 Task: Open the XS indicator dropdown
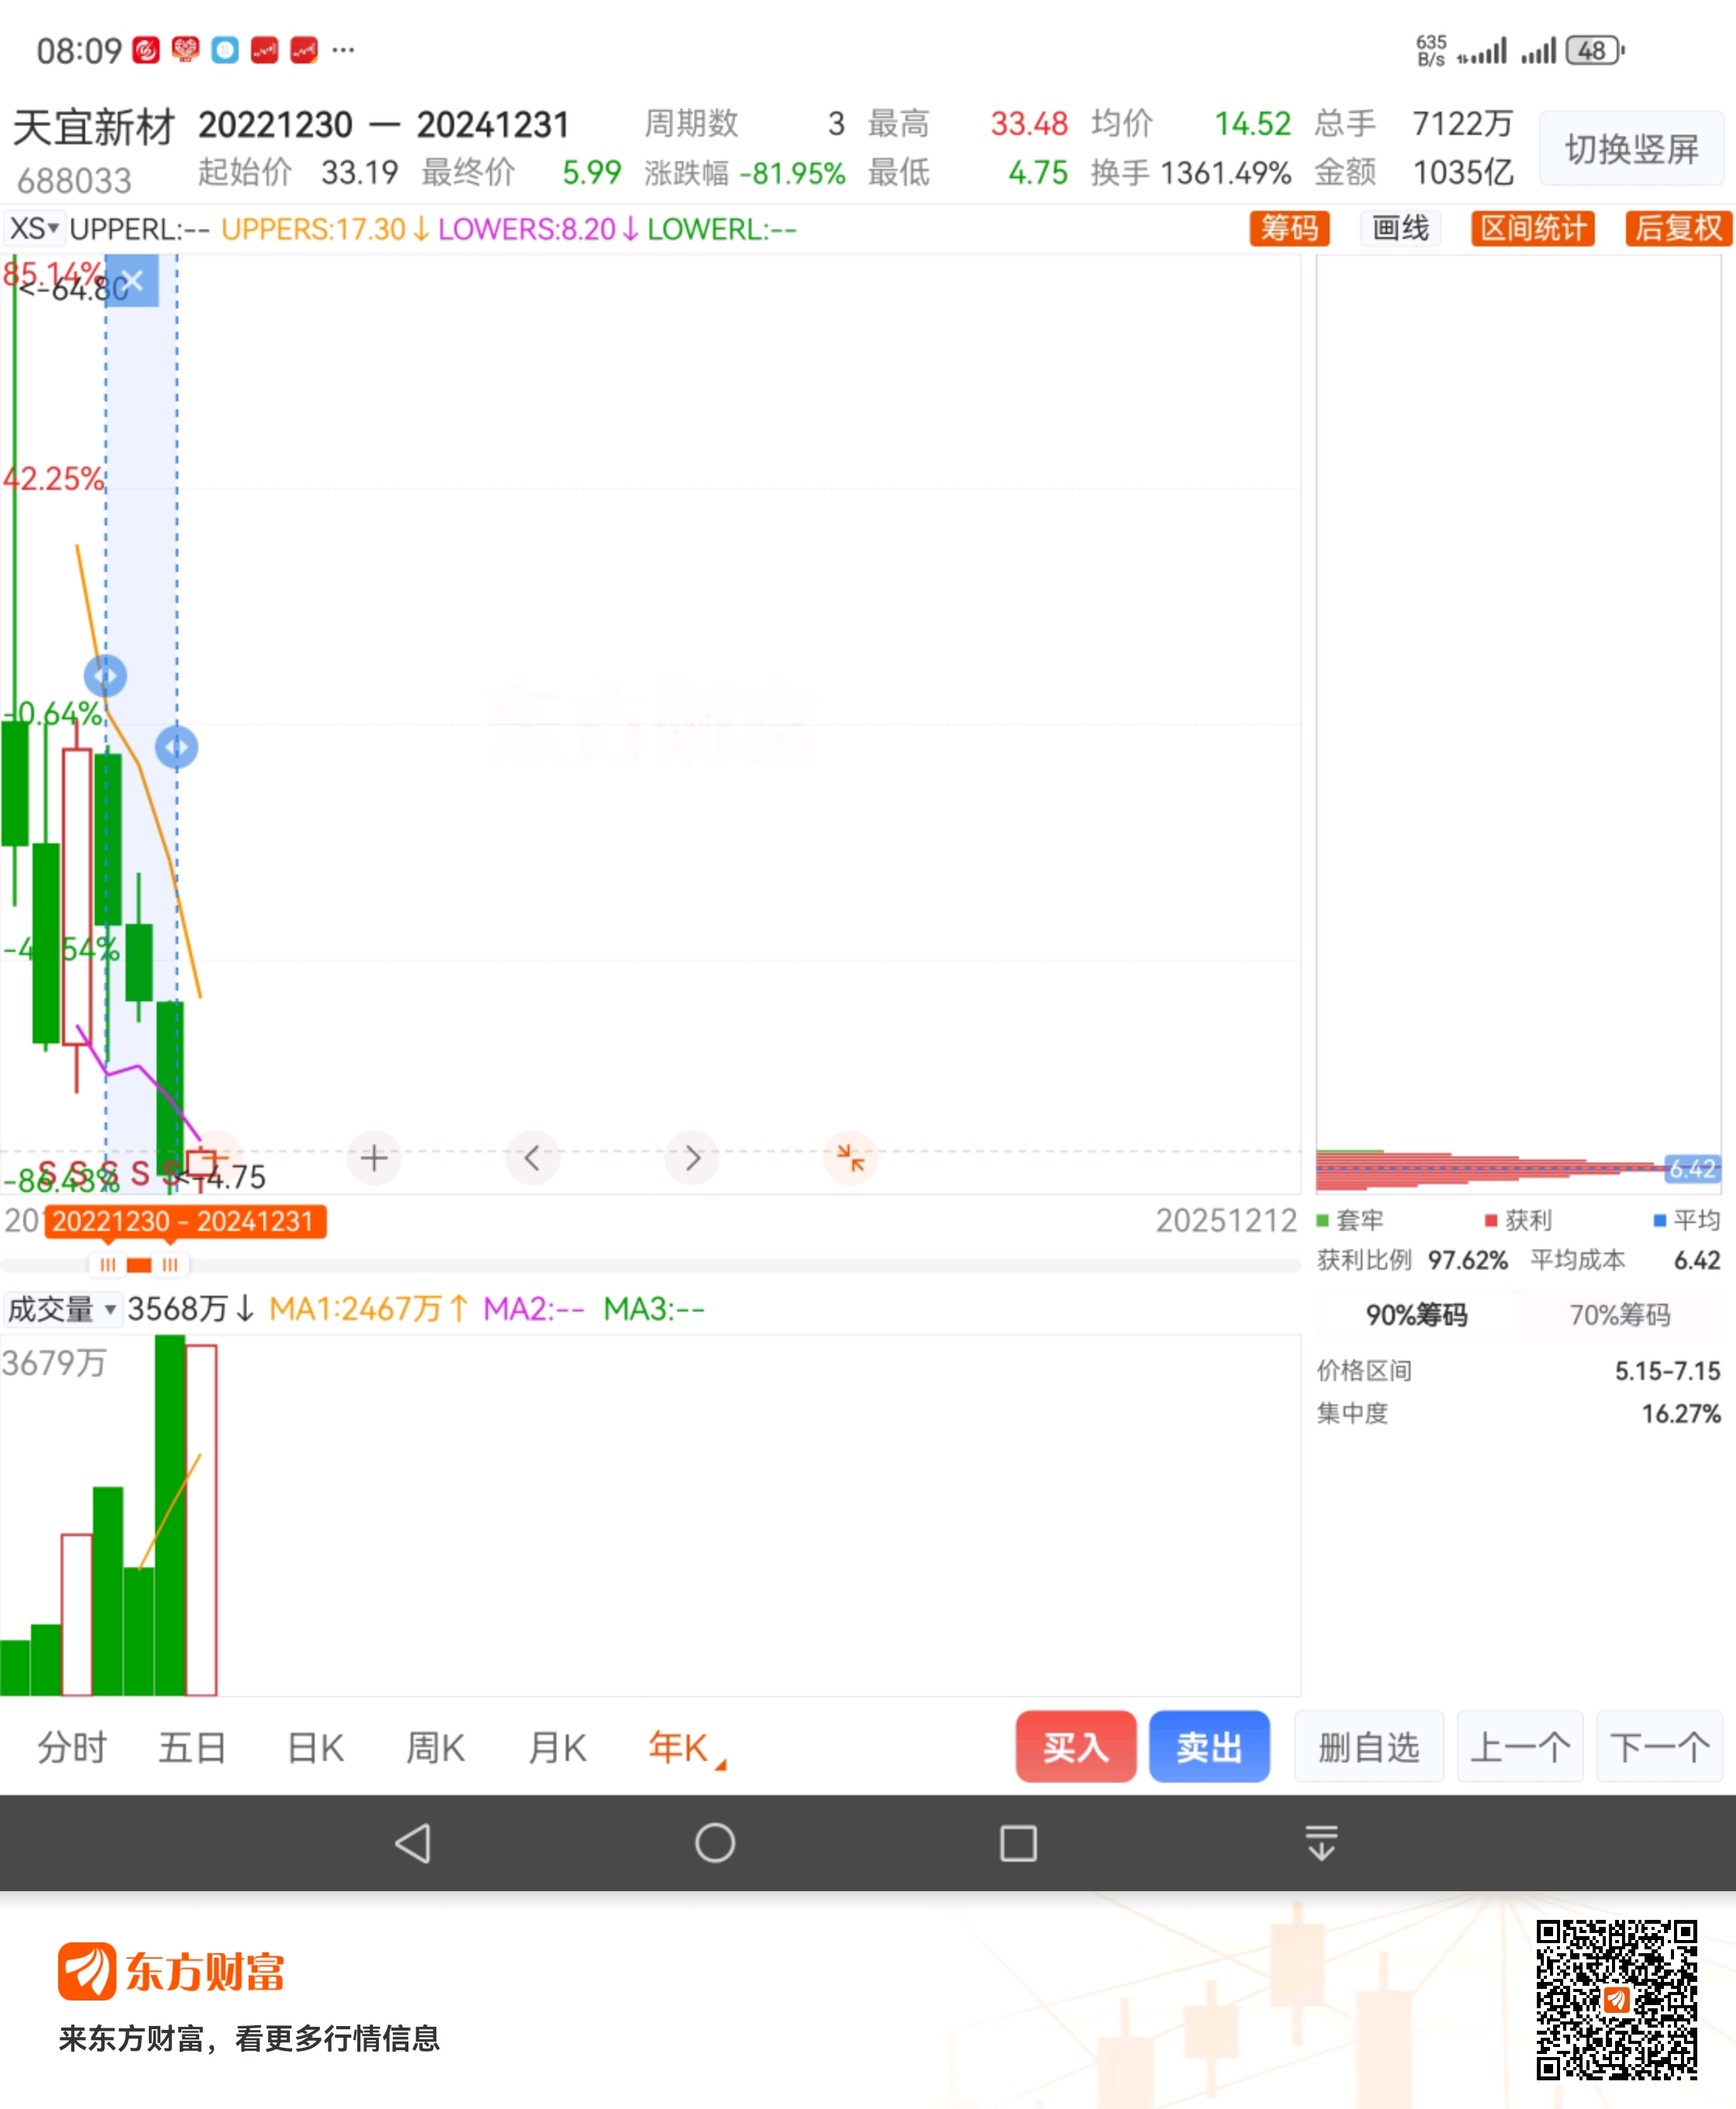(x=34, y=229)
